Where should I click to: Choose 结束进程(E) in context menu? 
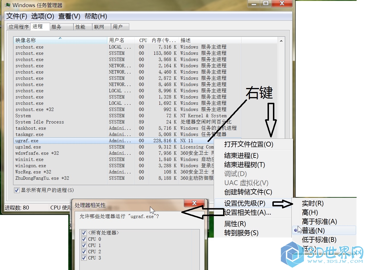(x=253, y=156)
